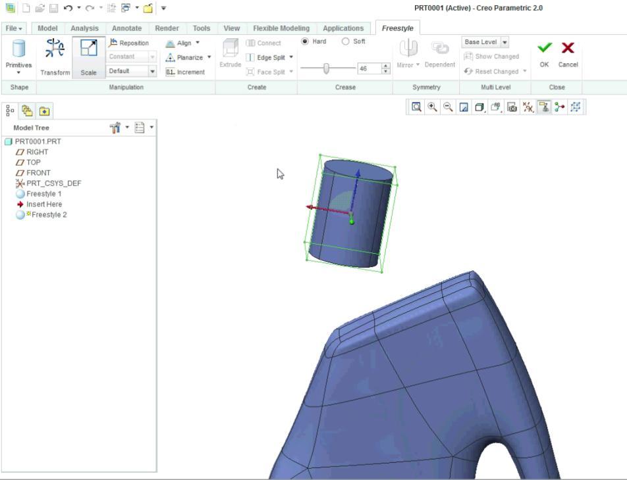Open the Render tab
627x480 pixels.
[167, 28]
